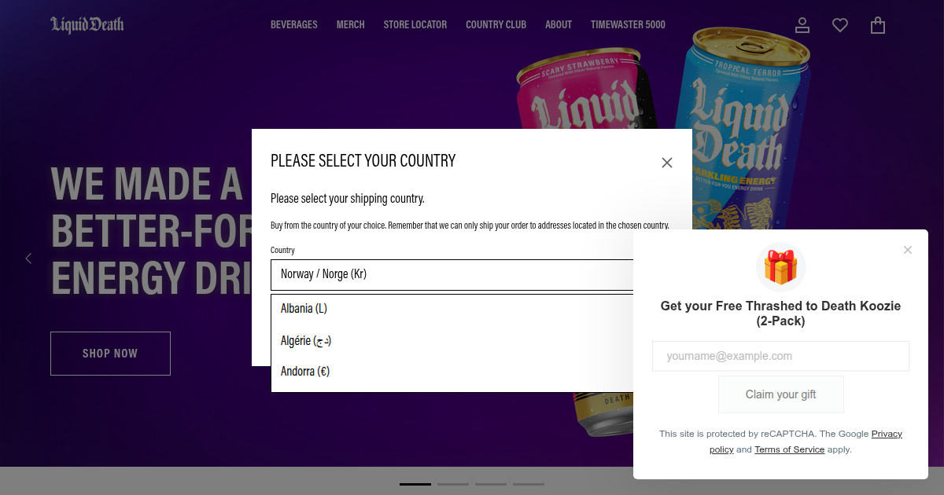Image resolution: width=944 pixels, height=495 pixels.
Task: Select Albania (L) from the list
Action: click(x=304, y=309)
